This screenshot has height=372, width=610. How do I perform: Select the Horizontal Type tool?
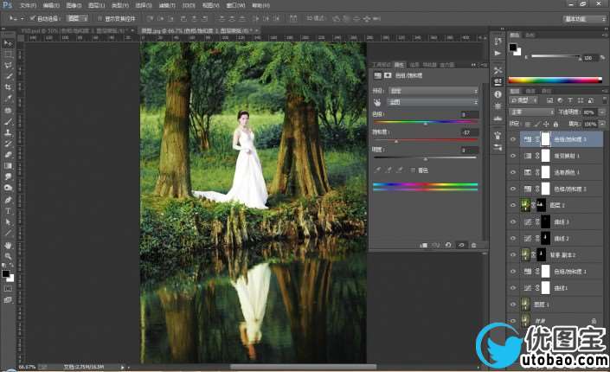point(8,211)
